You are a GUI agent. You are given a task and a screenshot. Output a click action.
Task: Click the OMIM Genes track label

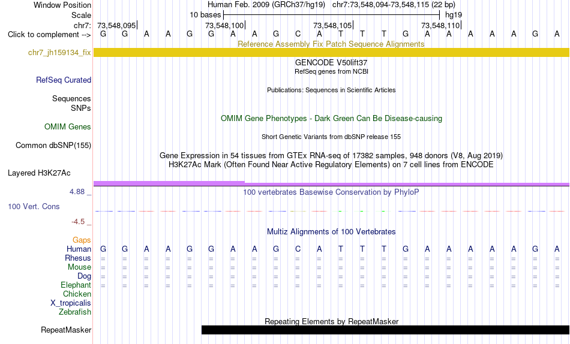tap(68, 127)
